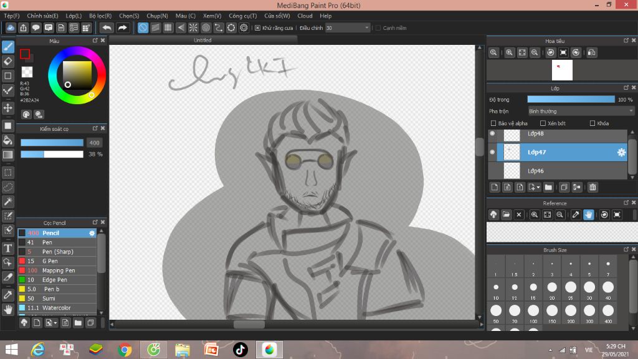
Task: Open the Pha trộn blend mode dropdown
Action: click(x=581, y=111)
